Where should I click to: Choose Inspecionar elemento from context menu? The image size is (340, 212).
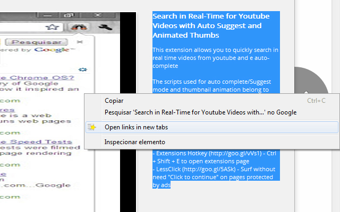coord(212,142)
